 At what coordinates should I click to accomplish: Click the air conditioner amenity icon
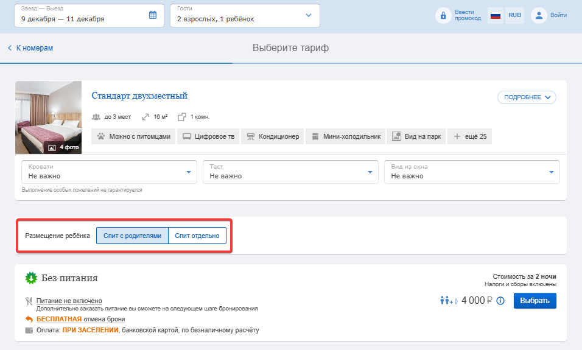[x=251, y=136]
